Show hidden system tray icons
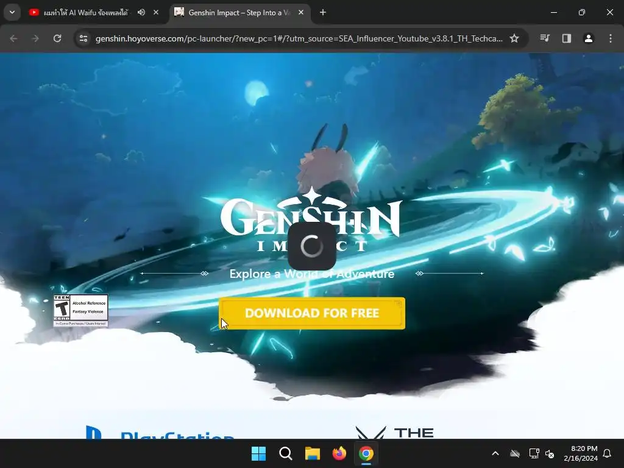The height and width of the screenshot is (468, 624). (x=495, y=453)
